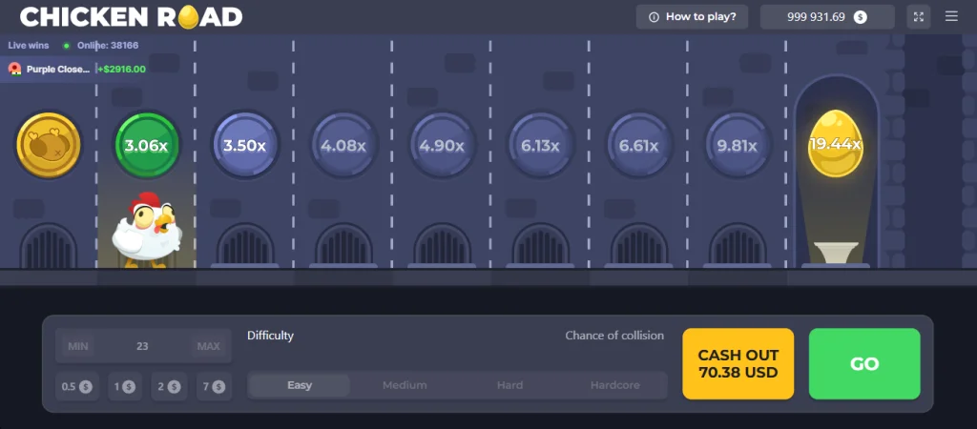
Task: Click the 999 931.69 balance display
Action: [x=827, y=17]
